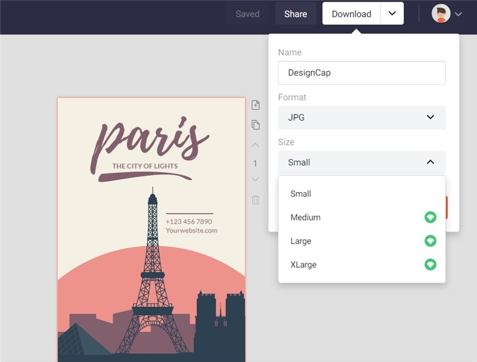Open the Download options arrow
Viewport: 477px width, 362px height.
pos(392,13)
